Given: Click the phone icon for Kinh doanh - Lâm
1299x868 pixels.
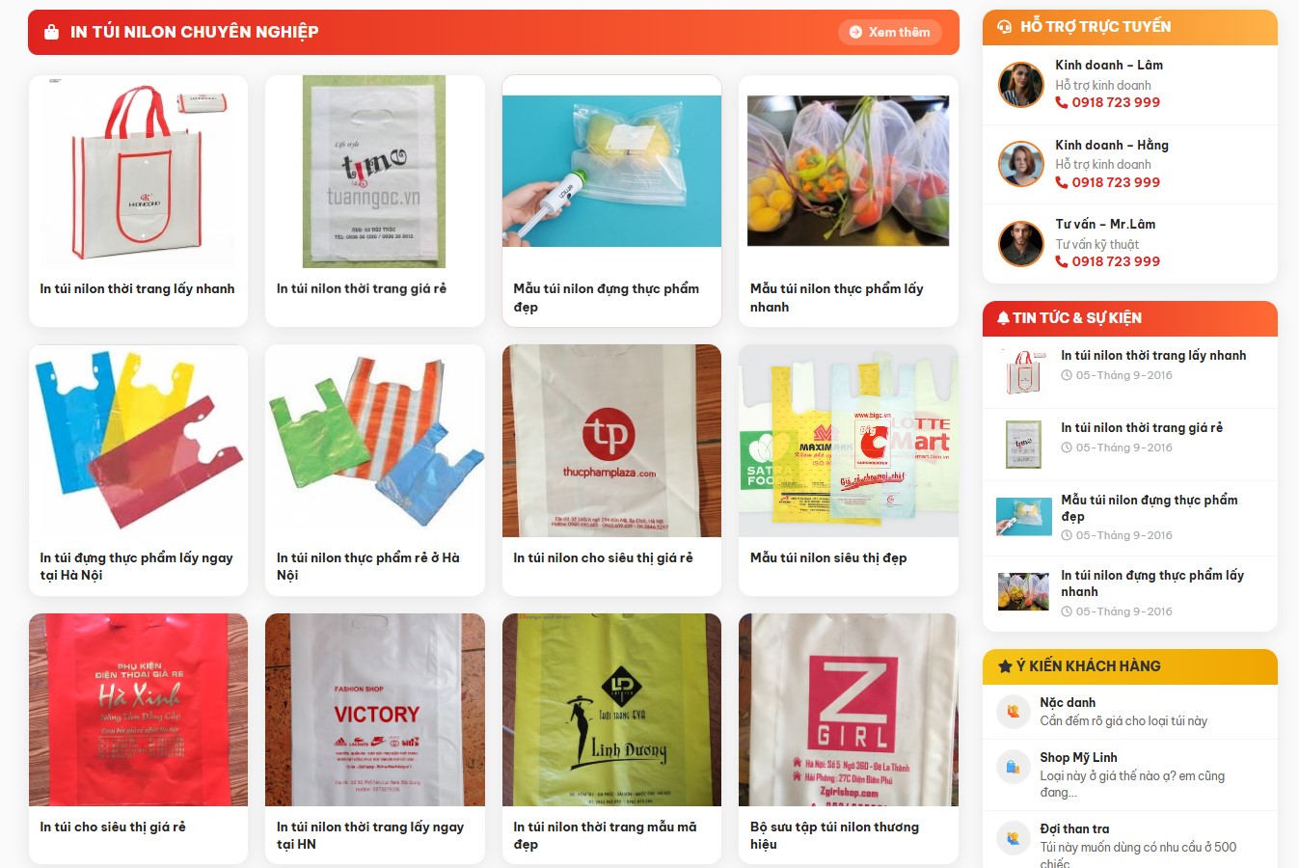Looking at the screenshot, I should tap(1062, 102).
